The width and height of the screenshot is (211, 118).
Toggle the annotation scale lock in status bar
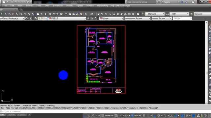coord(132,115)
